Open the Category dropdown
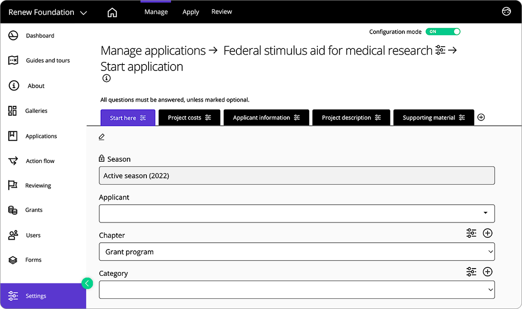 (x=296, y=290)
